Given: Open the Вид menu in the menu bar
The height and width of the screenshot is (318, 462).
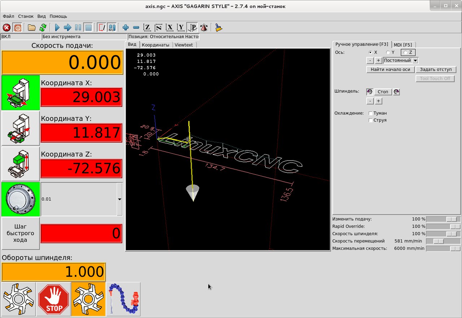Looking at the screenshot, I should 42,16.
